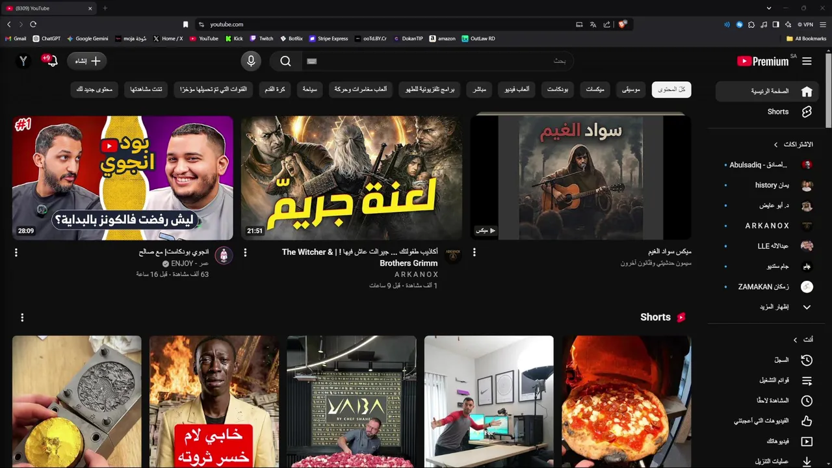This screenshot has height=468, width=832.
Task: Open the Gmail bookmark
Action: pyautogui.click(x=16, y=38)
